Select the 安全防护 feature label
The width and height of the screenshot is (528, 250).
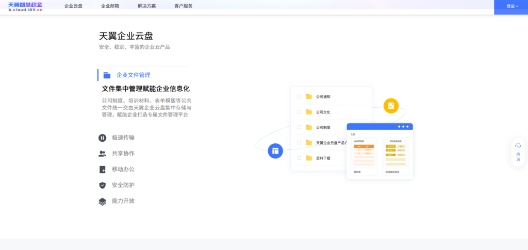tap(123, 185)
